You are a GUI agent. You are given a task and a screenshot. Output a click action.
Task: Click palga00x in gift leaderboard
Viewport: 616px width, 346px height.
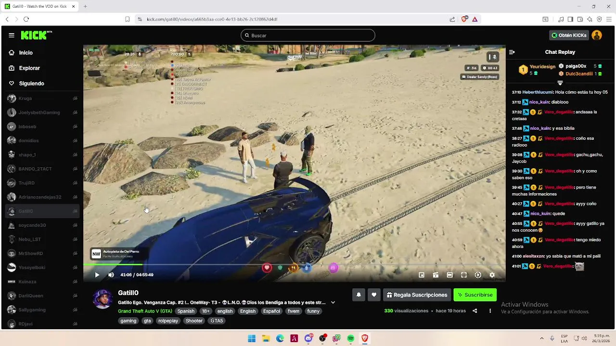[576, 66]
